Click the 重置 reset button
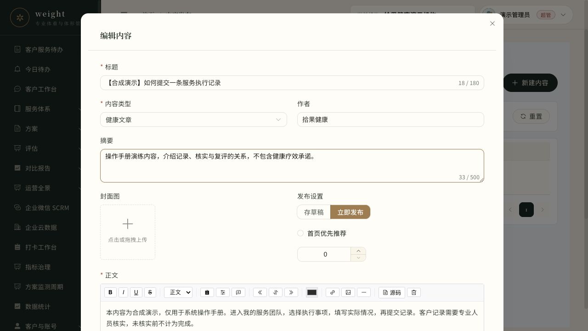Viewport: 588px width, 331px height. point(531,116)
